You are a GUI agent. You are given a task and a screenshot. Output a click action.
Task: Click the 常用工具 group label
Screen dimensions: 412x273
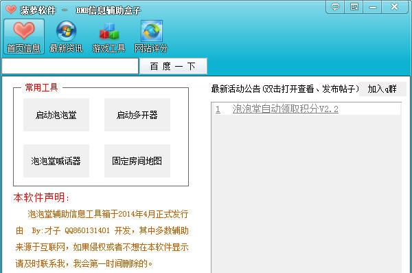[x=41, y=87]
